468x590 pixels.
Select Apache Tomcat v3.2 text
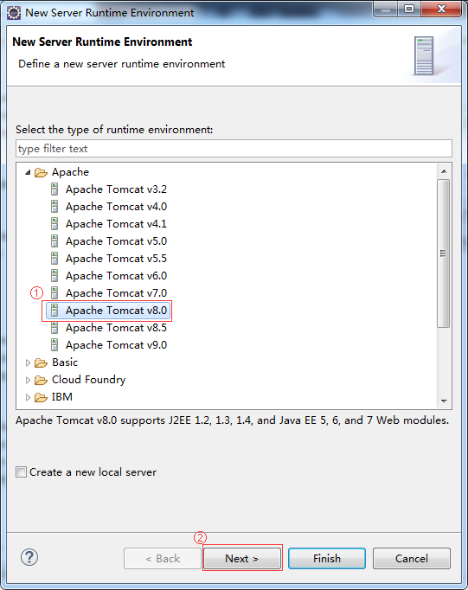click(x=116, y=189)
